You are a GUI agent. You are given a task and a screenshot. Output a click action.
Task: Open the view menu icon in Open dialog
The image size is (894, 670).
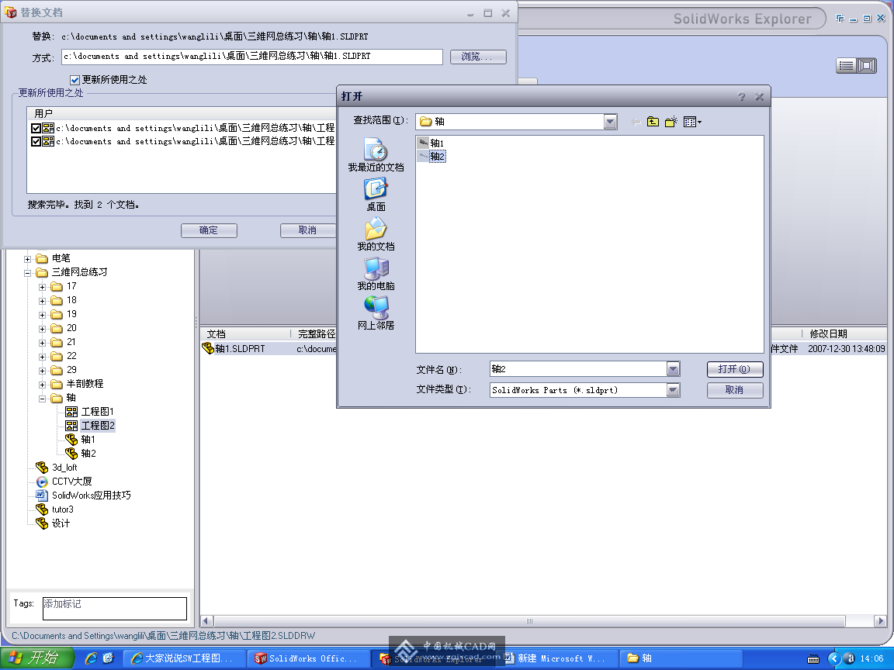click(692, 122)
